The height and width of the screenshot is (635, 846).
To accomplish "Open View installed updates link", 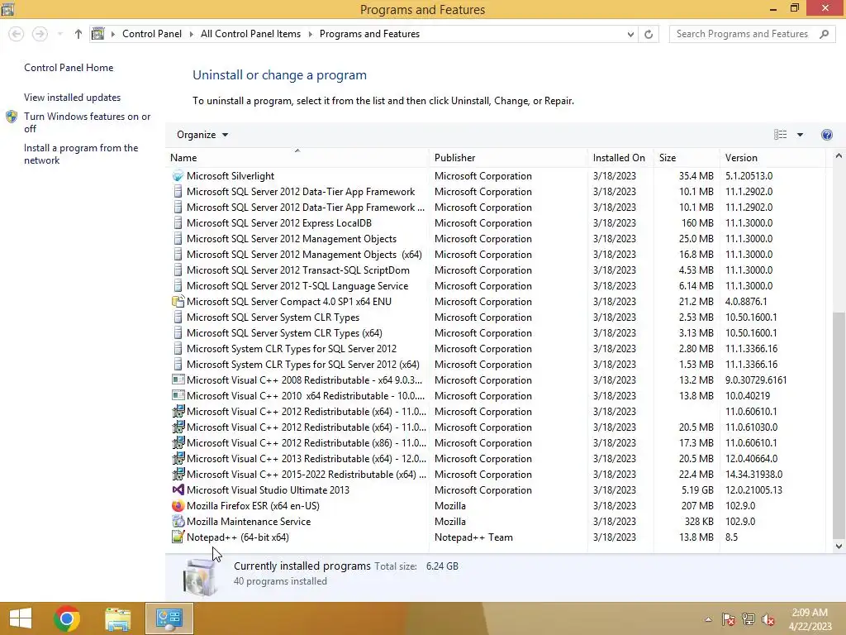I will (73, 98).
